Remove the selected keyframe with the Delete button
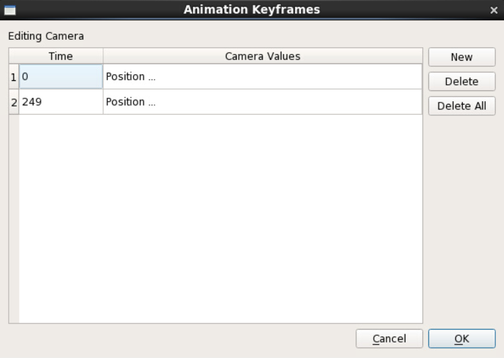The image size is (504, 358). pos(461,82)
